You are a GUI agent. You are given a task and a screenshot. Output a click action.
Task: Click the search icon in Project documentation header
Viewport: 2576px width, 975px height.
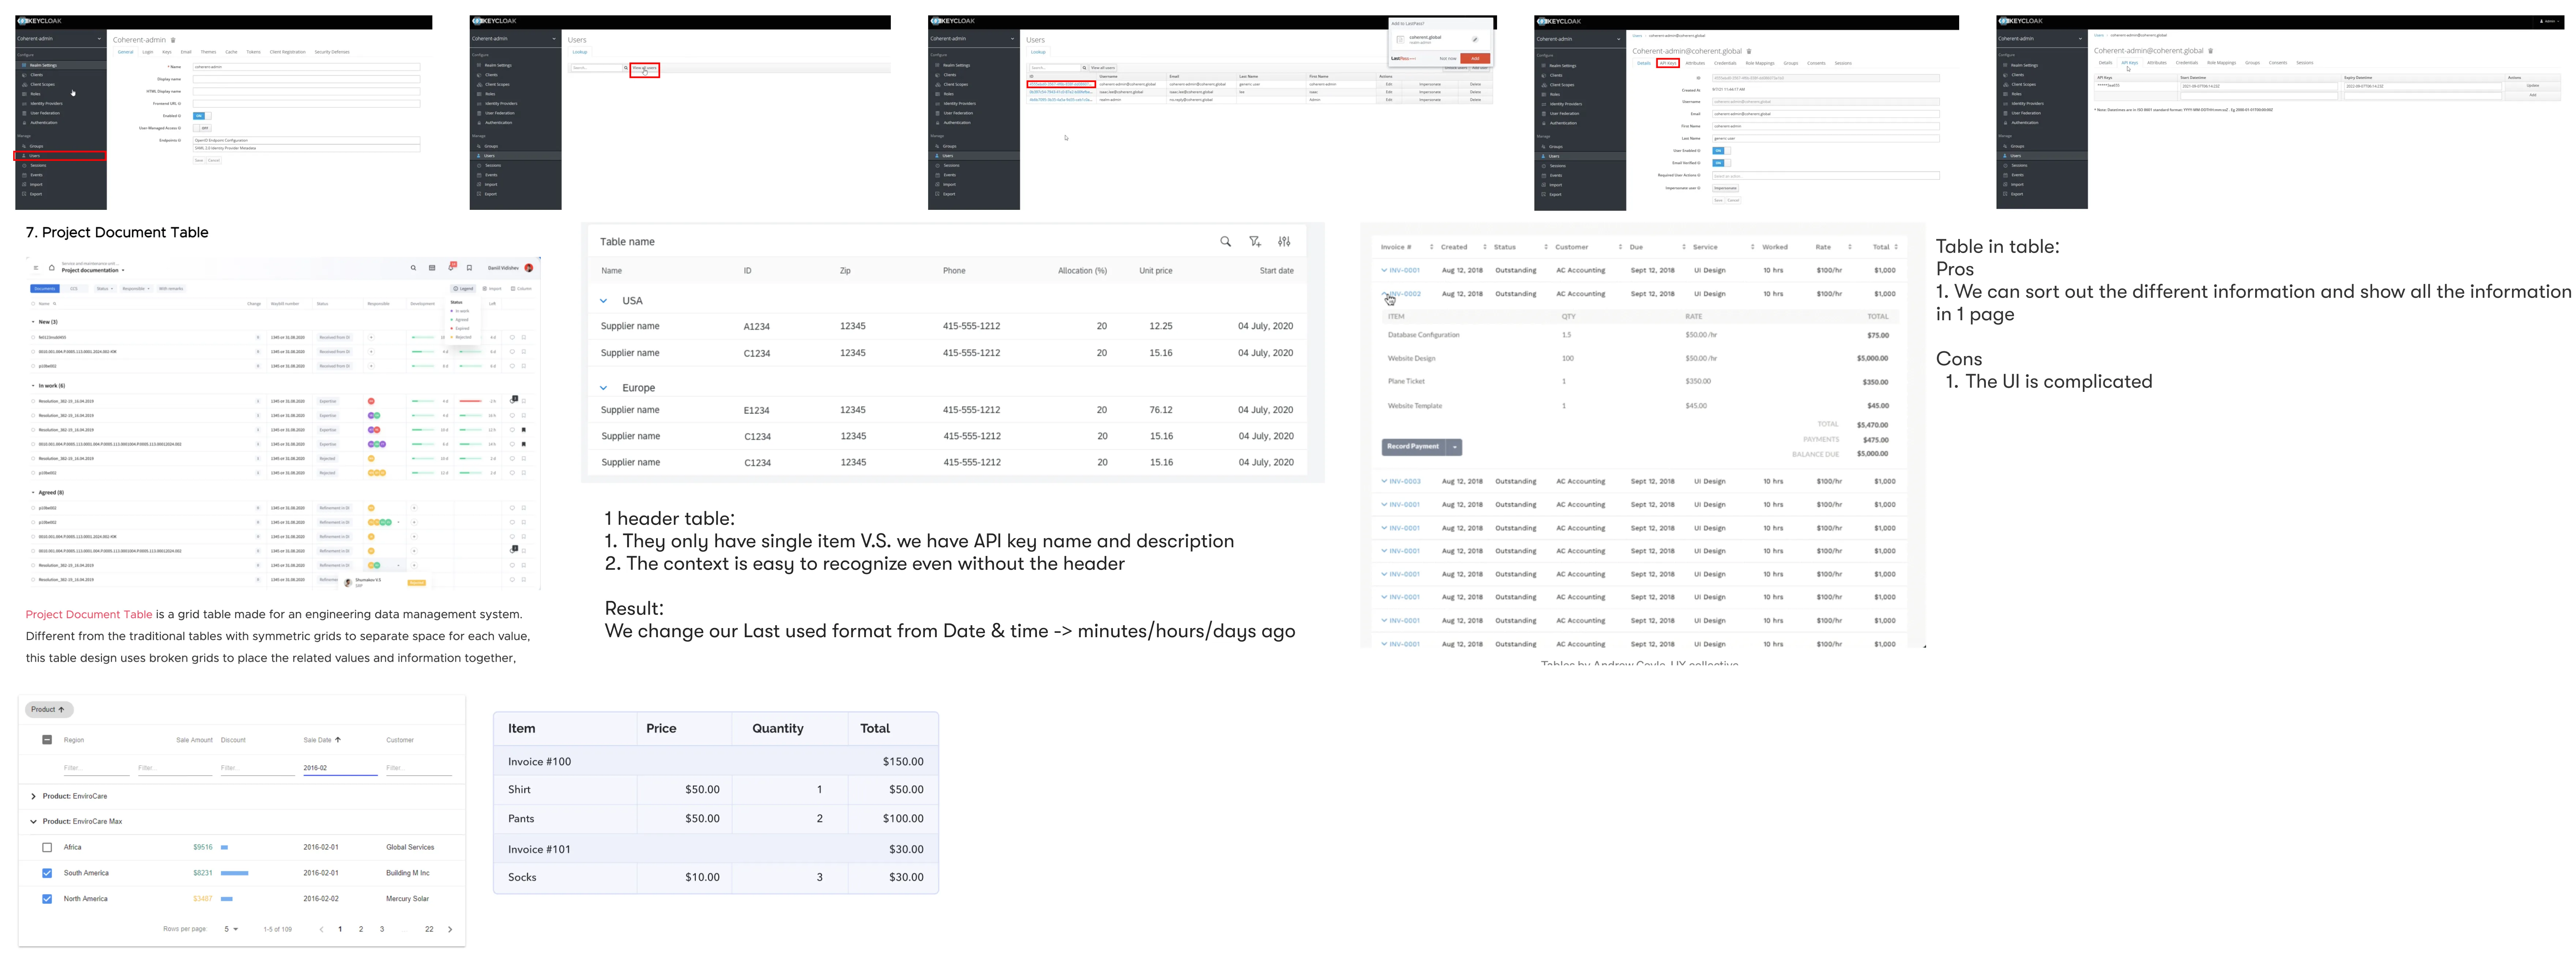[413, 268]
